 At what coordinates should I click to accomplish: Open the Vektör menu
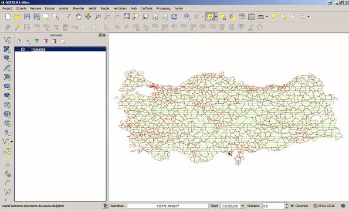92,8
